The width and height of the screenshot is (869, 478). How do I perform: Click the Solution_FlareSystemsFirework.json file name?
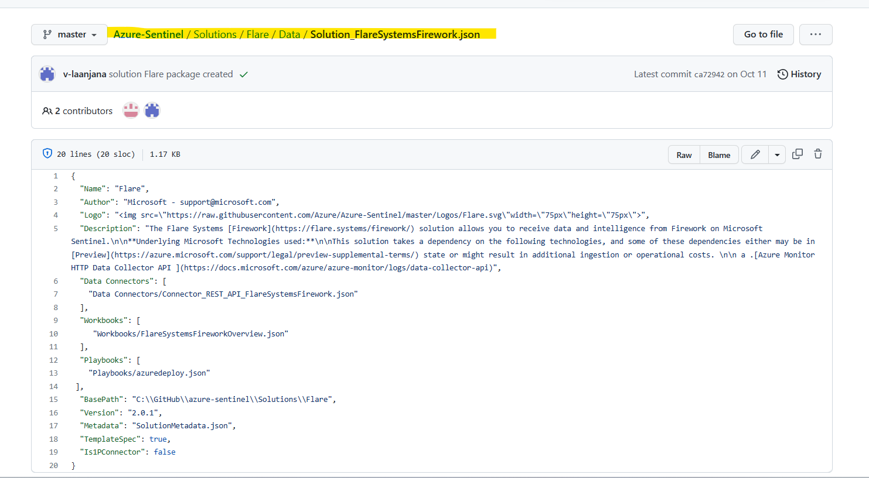[395, 35]
